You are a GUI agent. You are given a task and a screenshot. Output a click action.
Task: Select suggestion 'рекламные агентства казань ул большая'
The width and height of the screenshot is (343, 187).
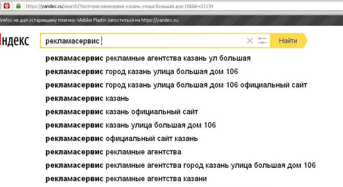(148, 58)
